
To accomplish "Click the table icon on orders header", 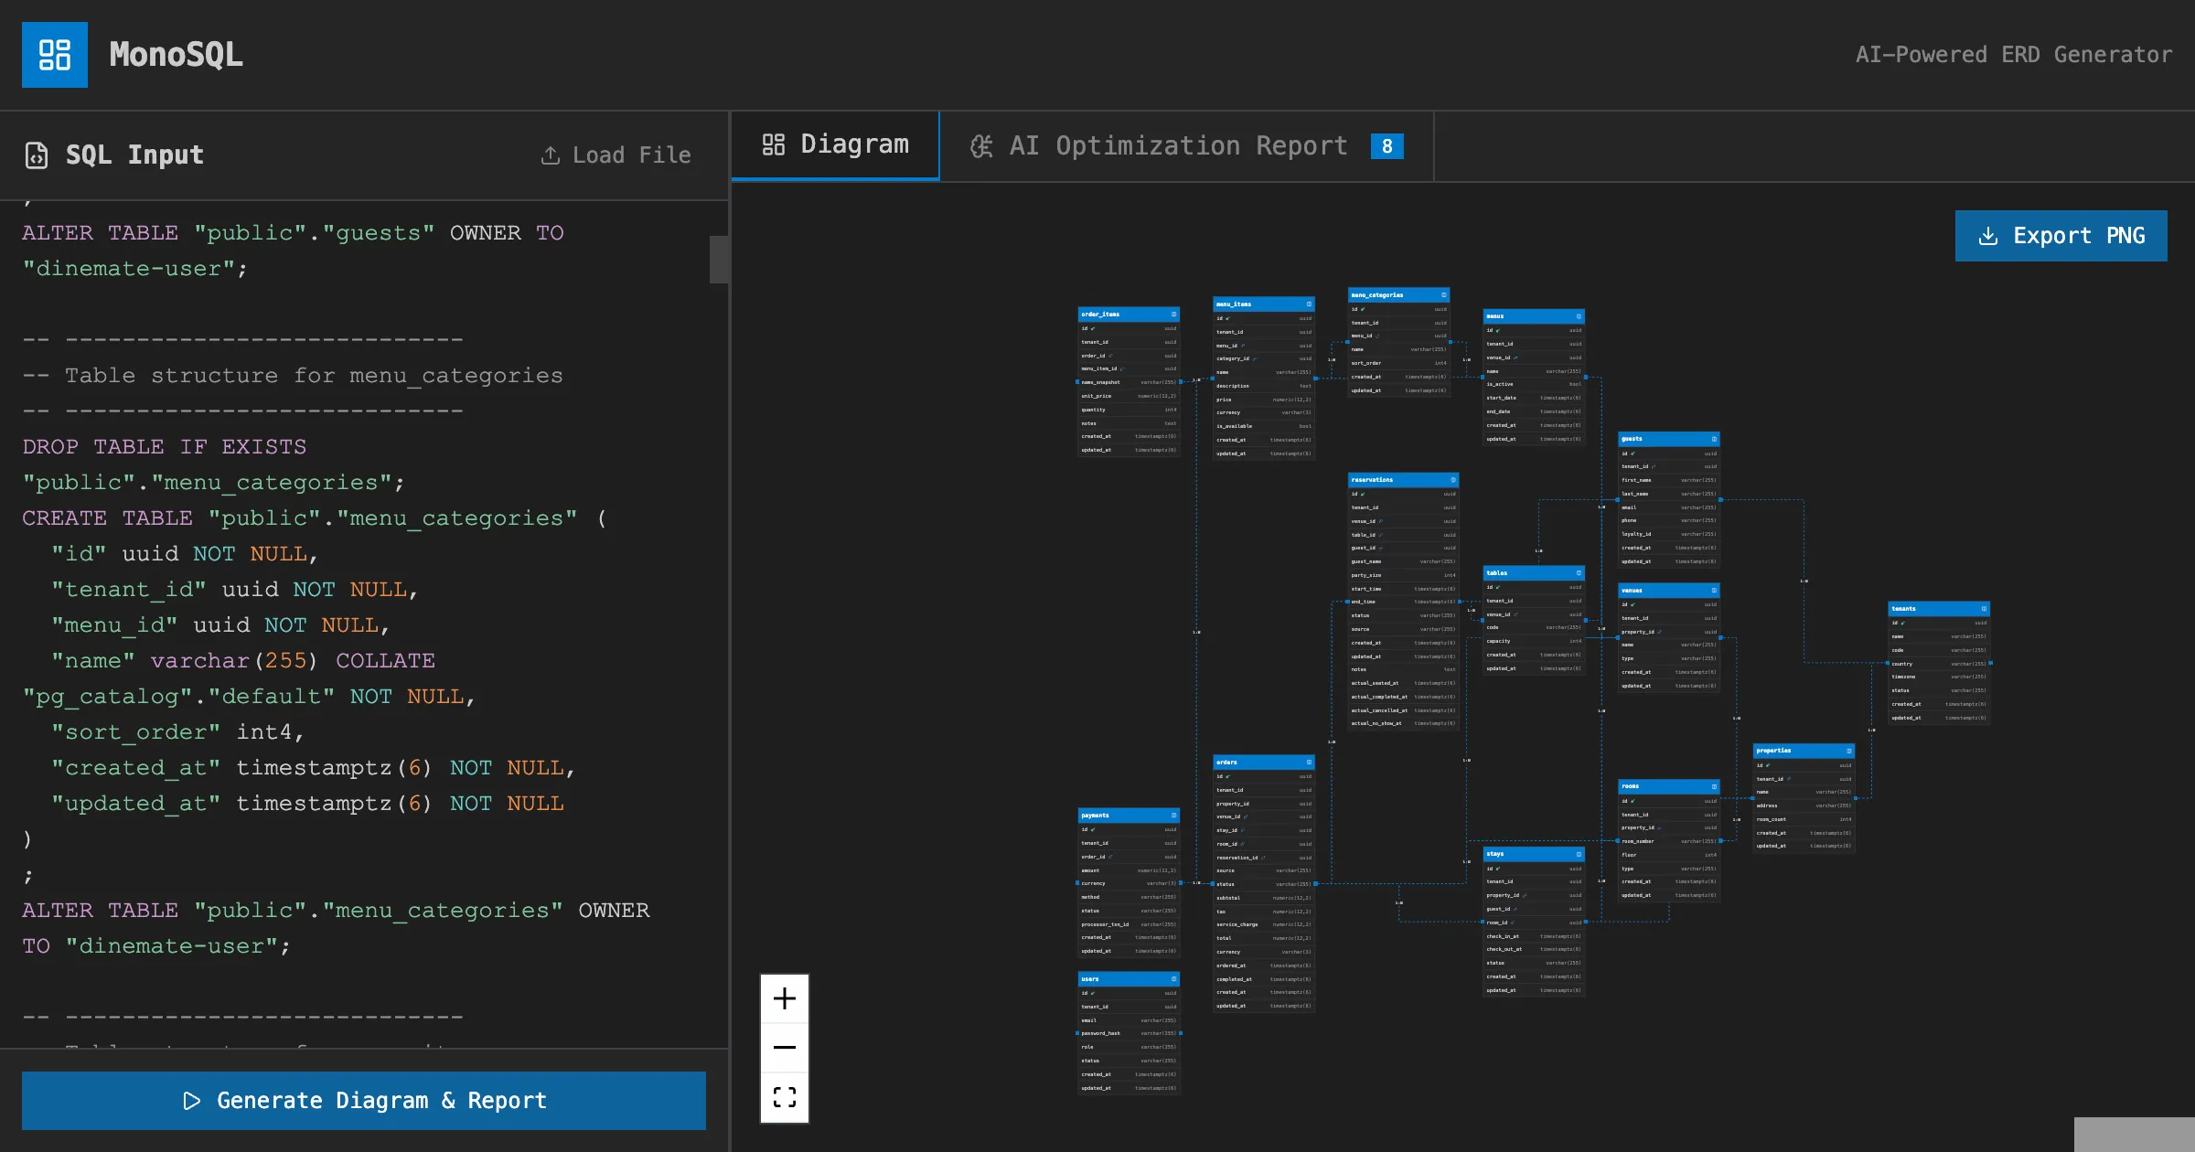I will pos(1309,763).
